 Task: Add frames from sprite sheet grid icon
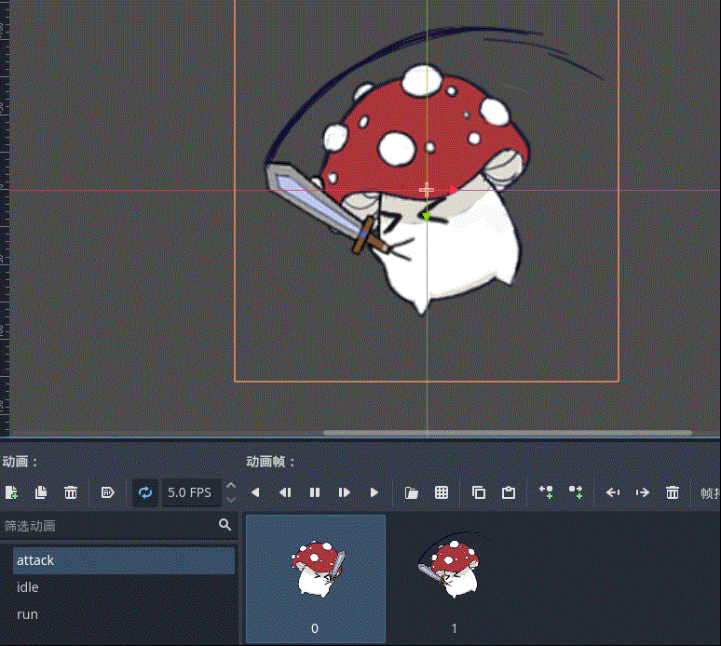pos(442,492)
